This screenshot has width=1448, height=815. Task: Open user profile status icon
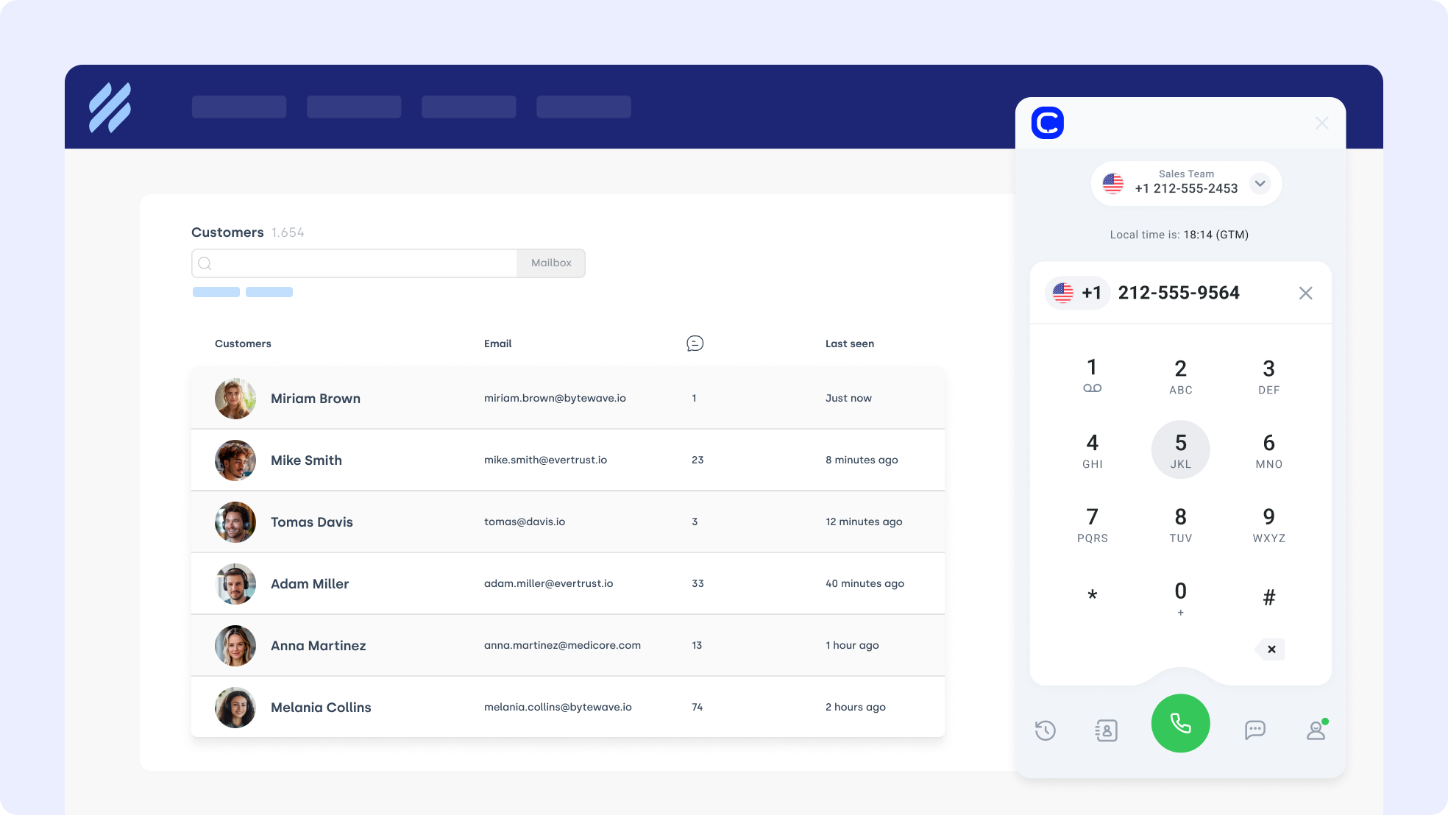click(1316, 730)
